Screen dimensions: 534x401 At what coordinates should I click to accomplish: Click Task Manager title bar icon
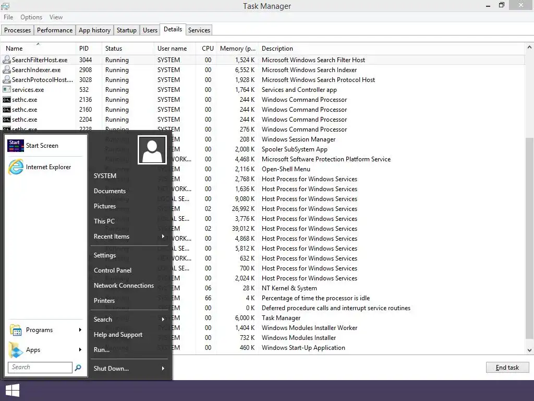[x=5, y=6]
